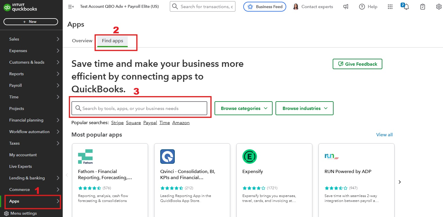Click the View all link
Screen dimensions: 443x217
pos(384,135)
